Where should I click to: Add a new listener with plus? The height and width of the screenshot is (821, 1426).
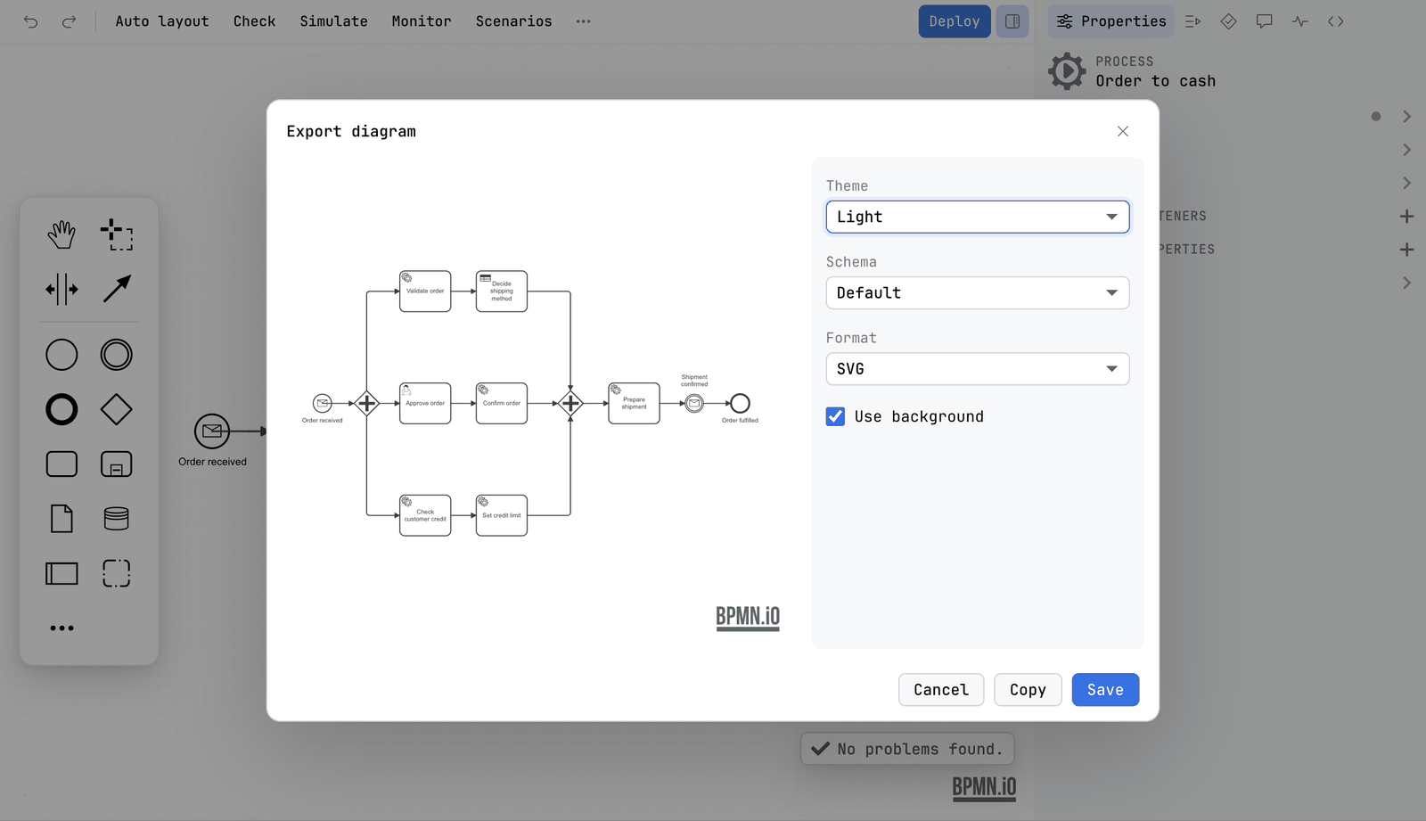pyautogui.click(x=1406, y=217)
